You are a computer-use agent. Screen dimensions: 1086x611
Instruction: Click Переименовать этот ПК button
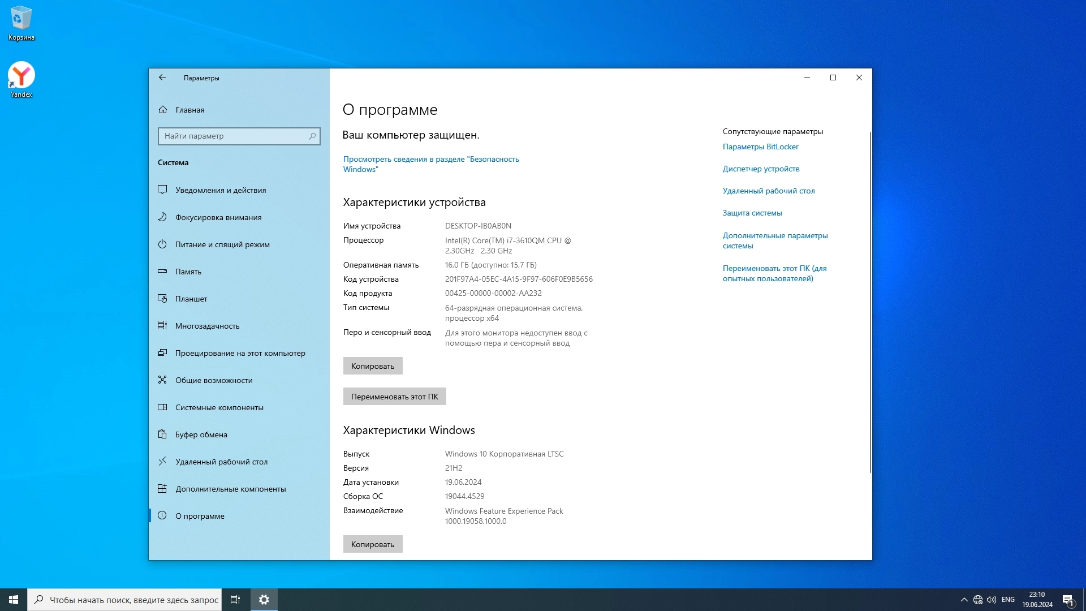click(394, 397)
